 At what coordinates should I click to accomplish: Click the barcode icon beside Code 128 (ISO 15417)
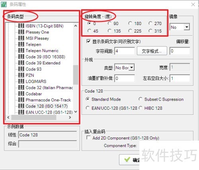point(21,106)
